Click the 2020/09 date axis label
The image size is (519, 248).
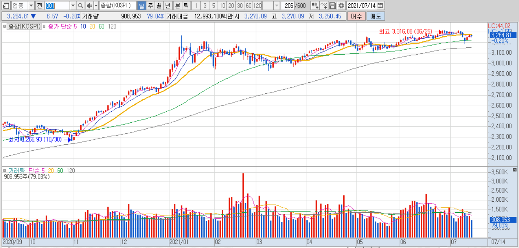pyautogui.click(x=12, y=242)
